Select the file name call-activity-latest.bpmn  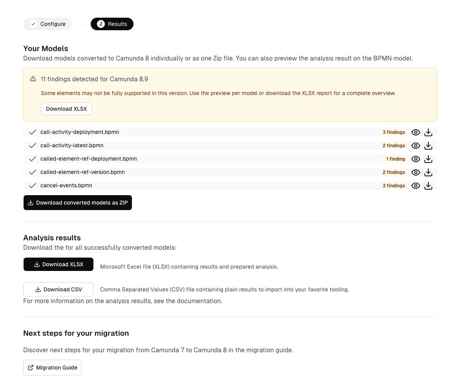[72, 145]
